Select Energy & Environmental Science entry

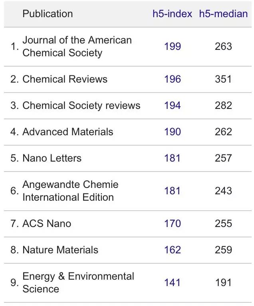[x=78, y=283]
